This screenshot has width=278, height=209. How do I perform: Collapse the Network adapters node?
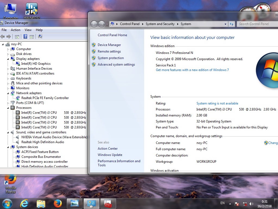click(x=8, y=93)
